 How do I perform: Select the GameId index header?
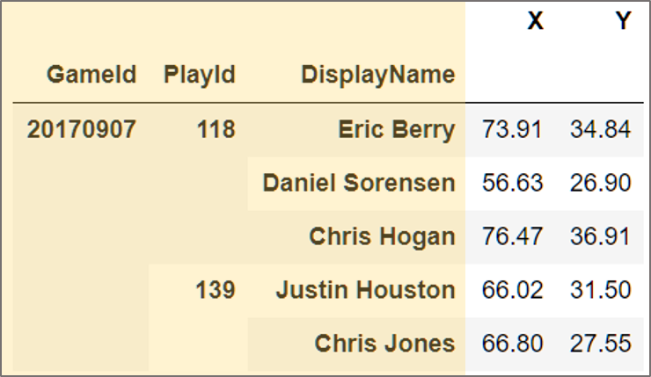point(91,75)
